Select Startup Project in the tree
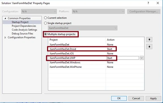Viewport: 163px width, 103px height. [x=20, y=22]
